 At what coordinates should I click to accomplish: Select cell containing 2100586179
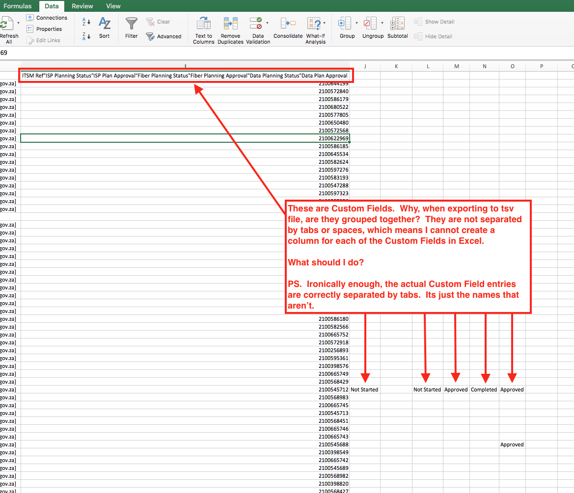click(185, 99)
